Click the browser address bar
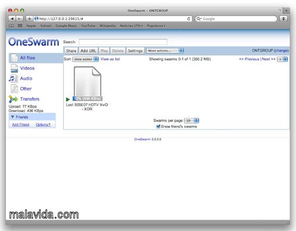296x231 pixels. [112, 18]
